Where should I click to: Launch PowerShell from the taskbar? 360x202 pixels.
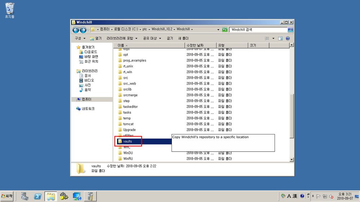[37, 196]
